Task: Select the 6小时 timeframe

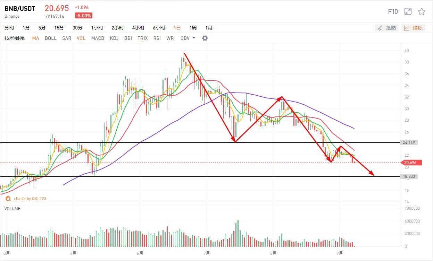Action: pos(159,28)
